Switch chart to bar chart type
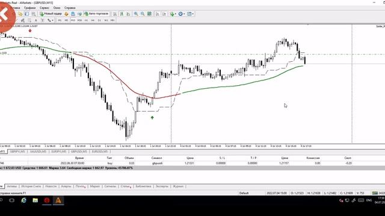Viewport: 385px width, 216px height. (115, 14)
